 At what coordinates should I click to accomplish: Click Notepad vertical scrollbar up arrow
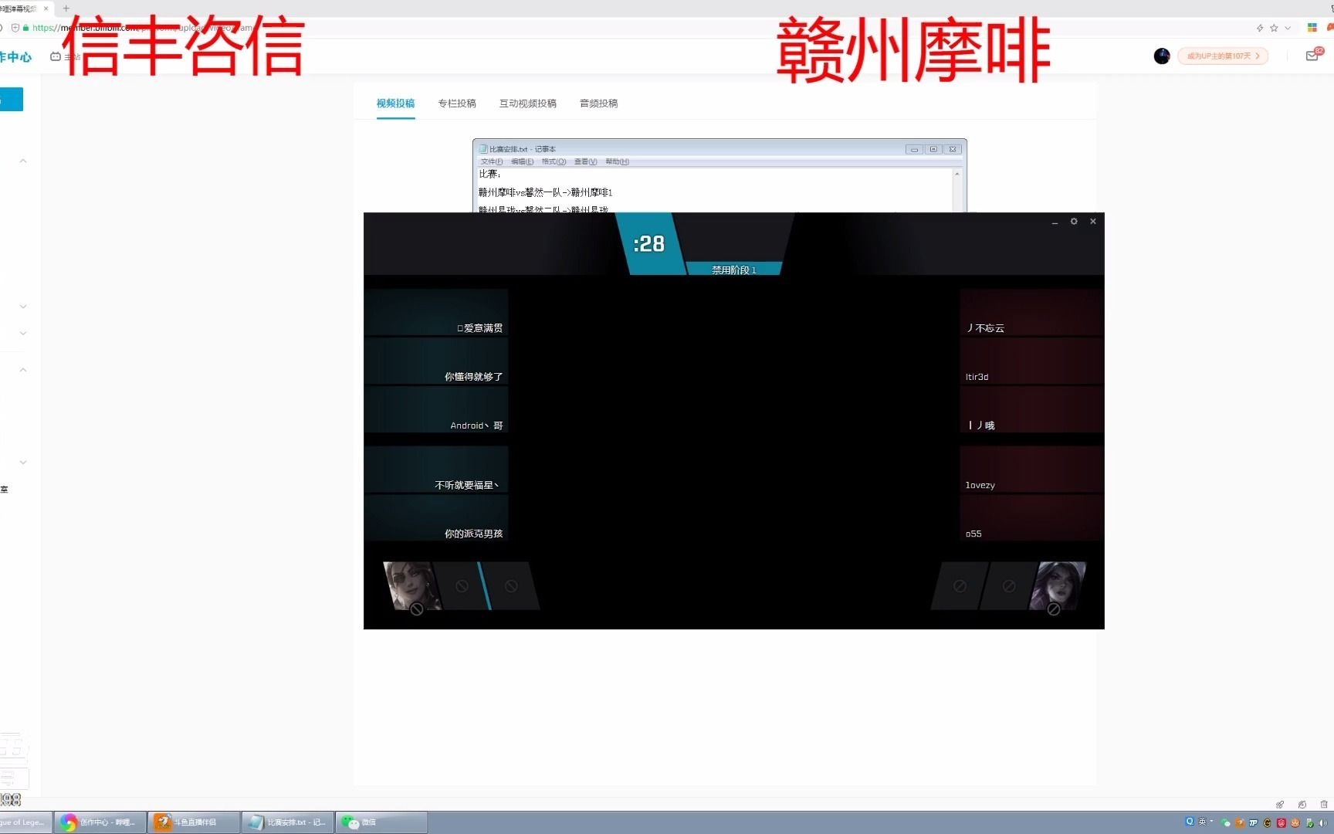957,174
